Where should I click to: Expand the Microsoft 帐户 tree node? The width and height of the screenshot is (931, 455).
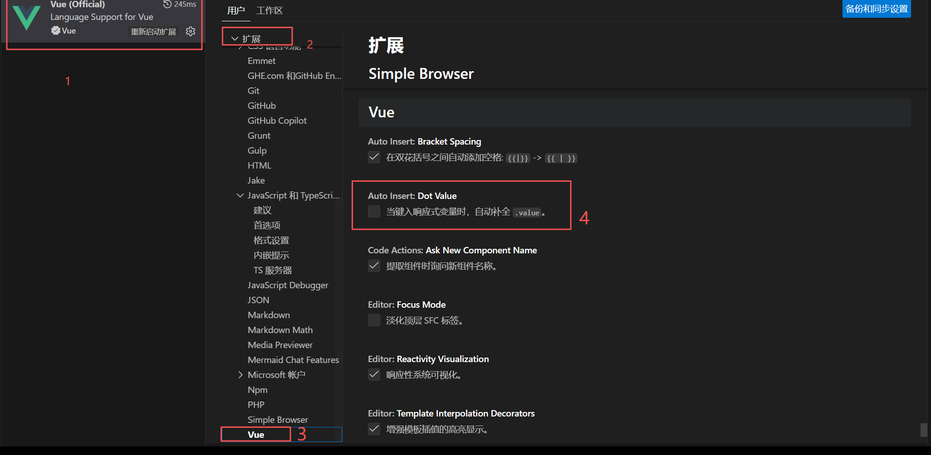click(x=240, y=375)
